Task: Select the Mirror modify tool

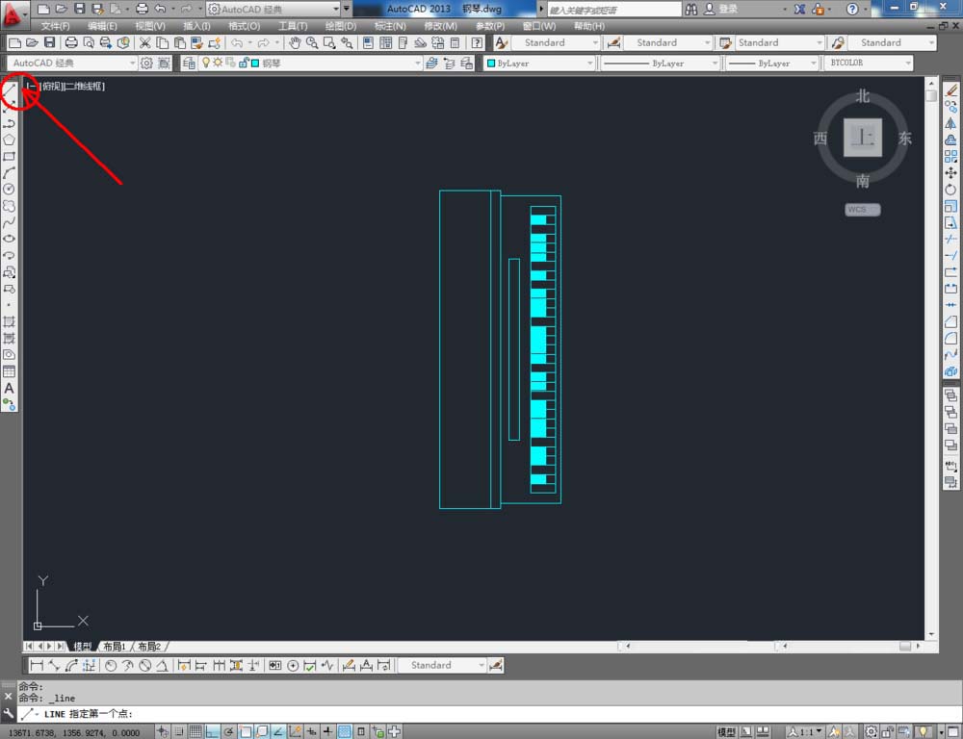Action: (951, 123)
